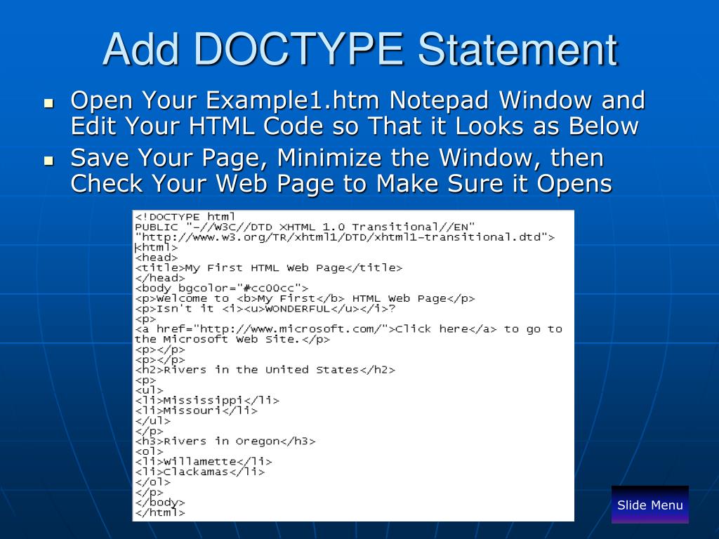Click the '</html>' closing tag line
The image size is (719, 539).
[x=160, y=512]
